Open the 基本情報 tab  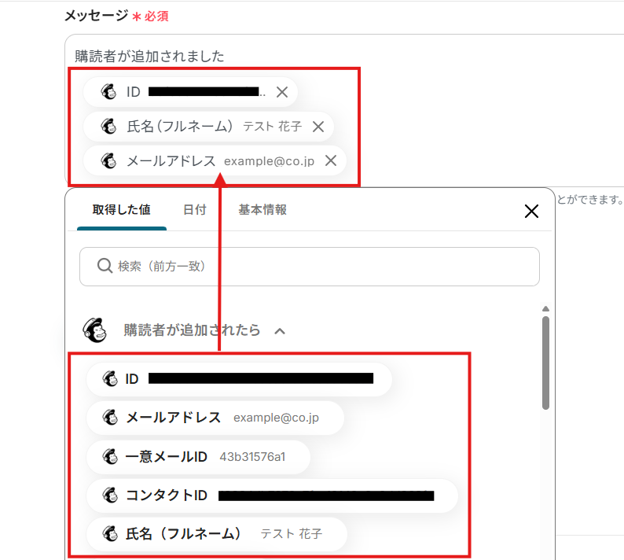(x=262, y=210)
